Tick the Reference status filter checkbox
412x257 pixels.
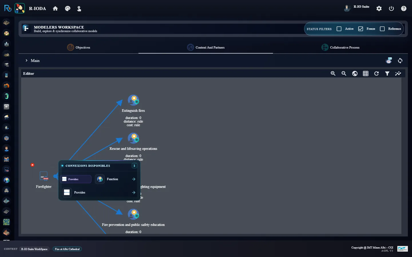pos(382,29)
